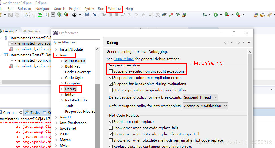Toggle Show error when hot code replace not supported
Screen dimensions: 275x148
coord(111,134)
